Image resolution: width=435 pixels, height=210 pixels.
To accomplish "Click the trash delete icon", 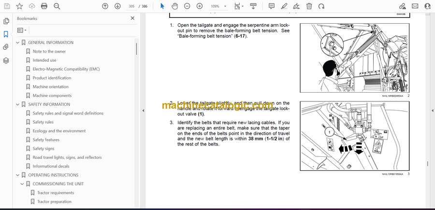I will pos(309,6).
